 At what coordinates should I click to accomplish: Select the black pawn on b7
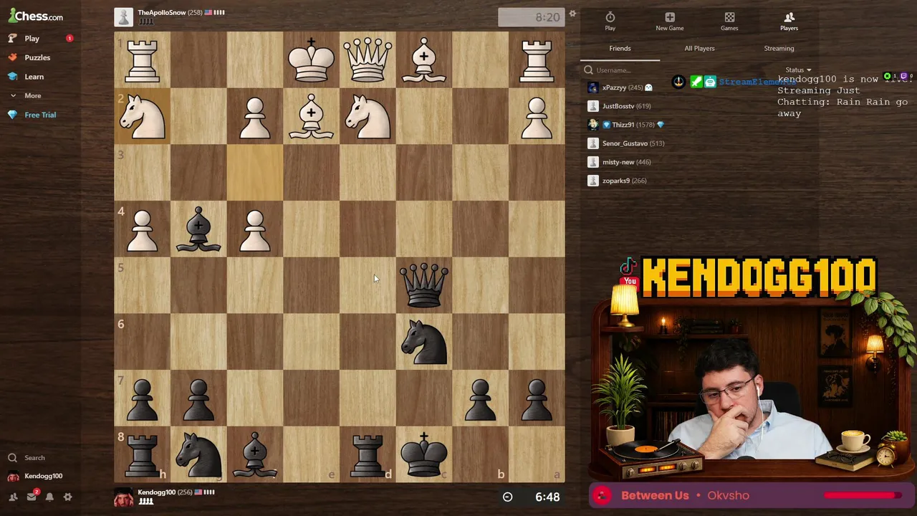point(481,398)
